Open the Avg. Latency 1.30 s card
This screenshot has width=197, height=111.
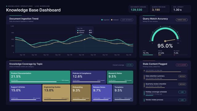click(x=181, y=9)
